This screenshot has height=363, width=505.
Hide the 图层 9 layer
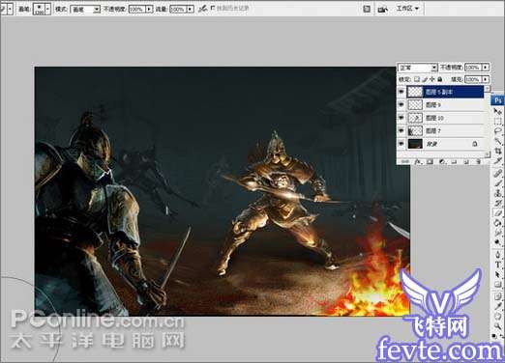tap(401, 105)
